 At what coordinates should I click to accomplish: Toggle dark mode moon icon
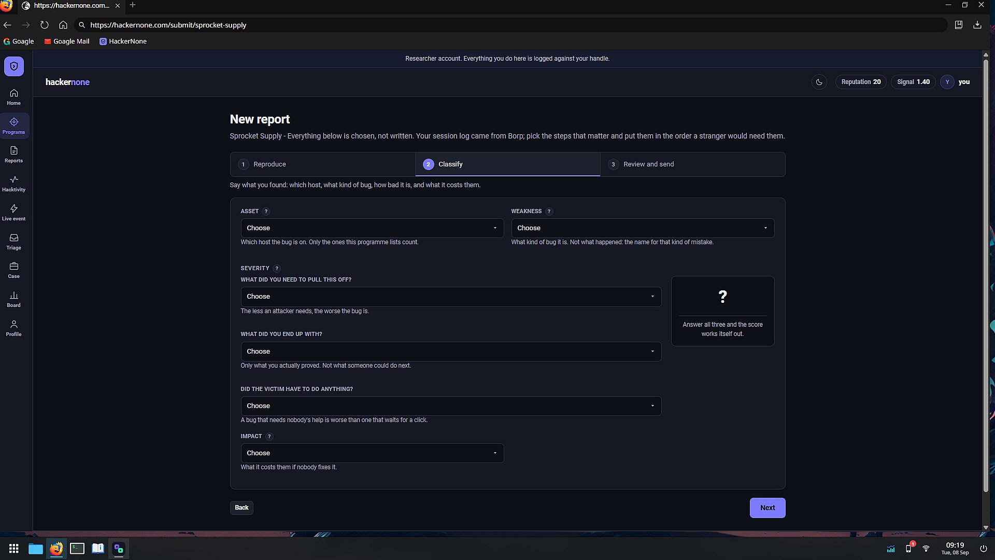coord(819,82)
